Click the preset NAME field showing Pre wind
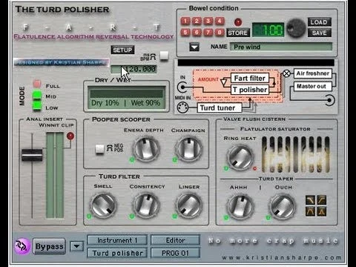Image resolution: width=356 pixels, height=267 pixels. coord(281,47)
